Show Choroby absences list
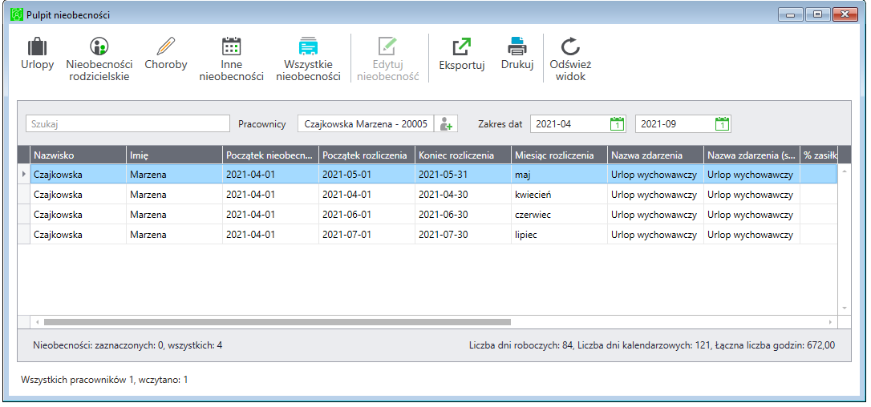This screenshot has width=871, height=407. coord(165,54)
